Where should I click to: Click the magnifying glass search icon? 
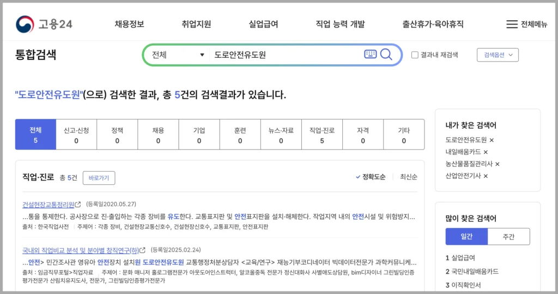[x=386, y=54]
